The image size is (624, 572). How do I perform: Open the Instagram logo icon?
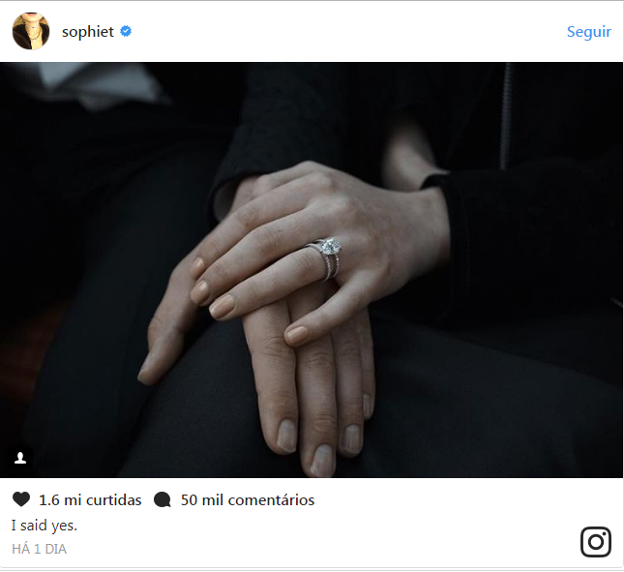(595, 542)
